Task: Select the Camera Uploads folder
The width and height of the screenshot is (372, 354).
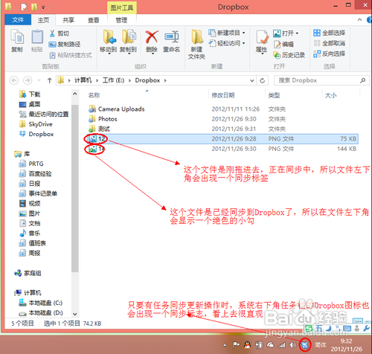Action: click(117, 109)
